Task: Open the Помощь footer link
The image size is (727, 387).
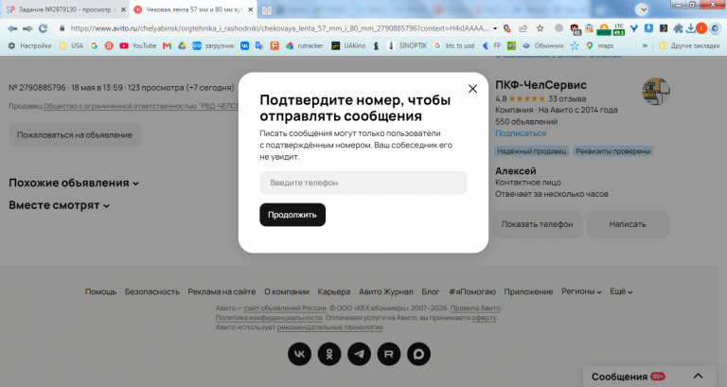Action: (x=100, y=291)
